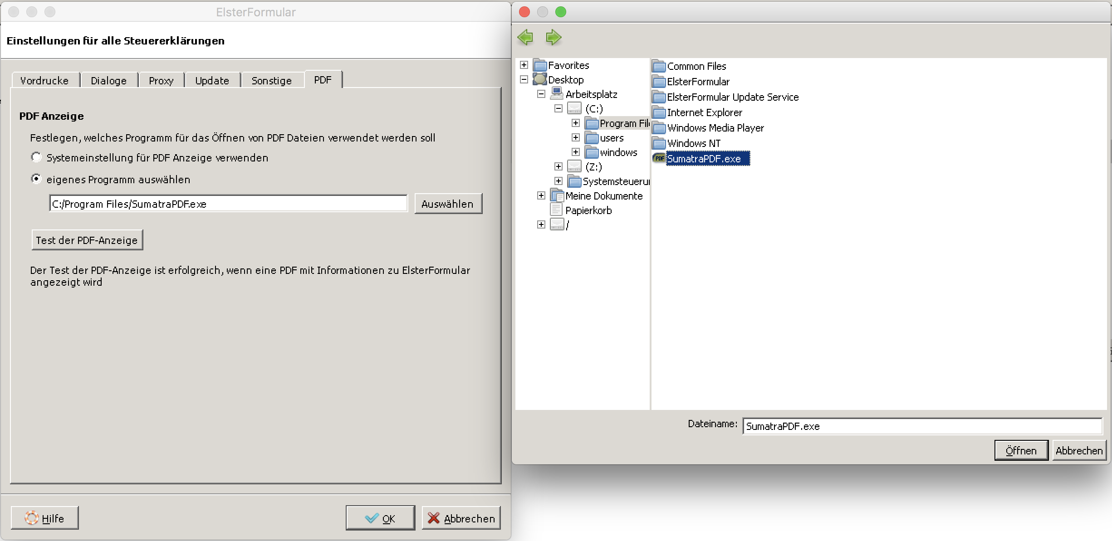The image size is (1112, 541).
Task: Click the 'Windows NT' folder name
Action: click(x=694, y=143)
